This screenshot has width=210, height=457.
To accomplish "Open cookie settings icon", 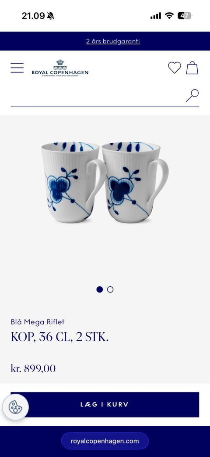I will (x=15, y=407).
